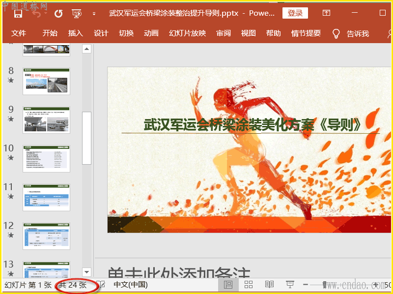393x294 pixels.
Task: Switch to 幻灯片放映 (Slide Show) tab
Action: point(187,33)
